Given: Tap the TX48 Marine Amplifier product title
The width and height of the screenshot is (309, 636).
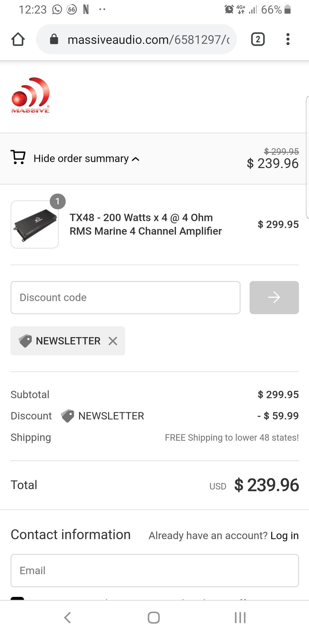Looking at the screenshot, I should (x=145, y=224).
